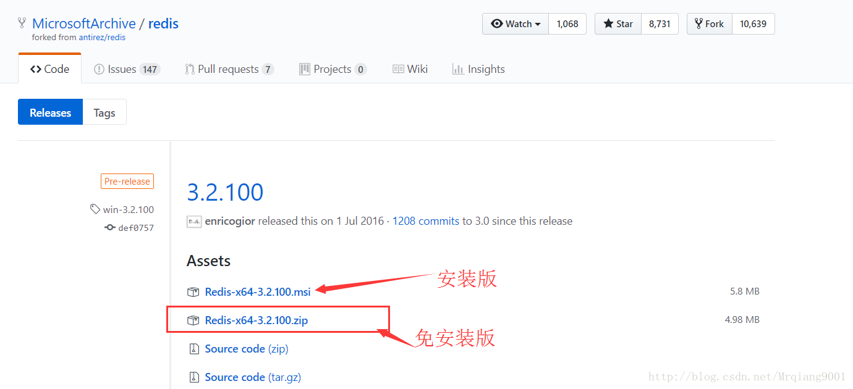Open the 3.2.100 release title
The image size is (853, 389).
pos(225,192)
